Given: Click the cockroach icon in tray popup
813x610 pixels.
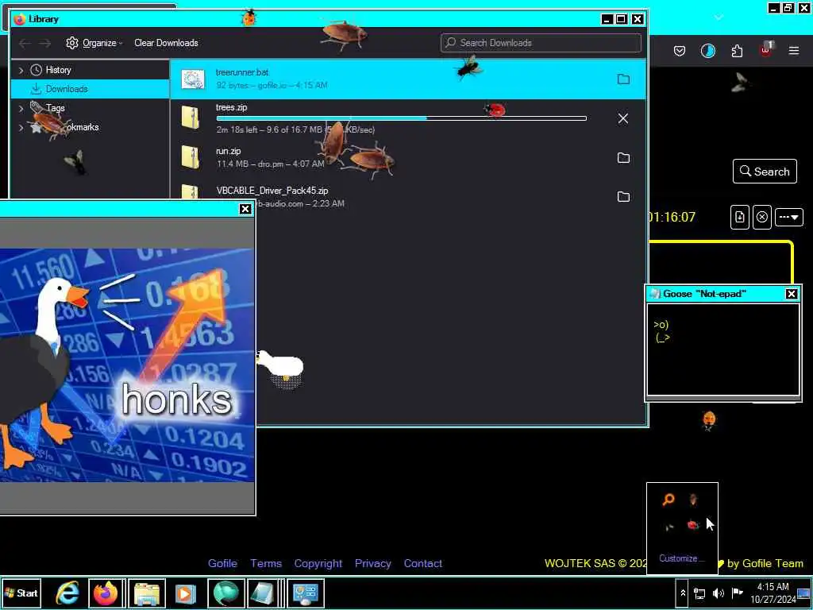Looking at the screenshot, I should 693,499.
